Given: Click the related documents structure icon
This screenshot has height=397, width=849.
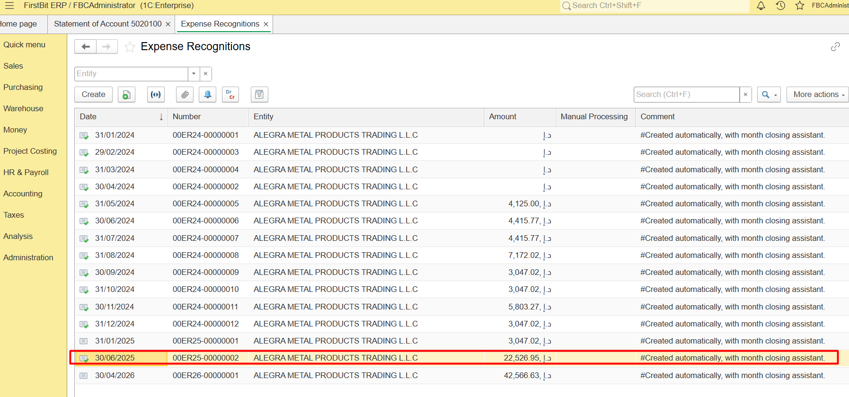Looking at the screenshot, I should point(155,95).
